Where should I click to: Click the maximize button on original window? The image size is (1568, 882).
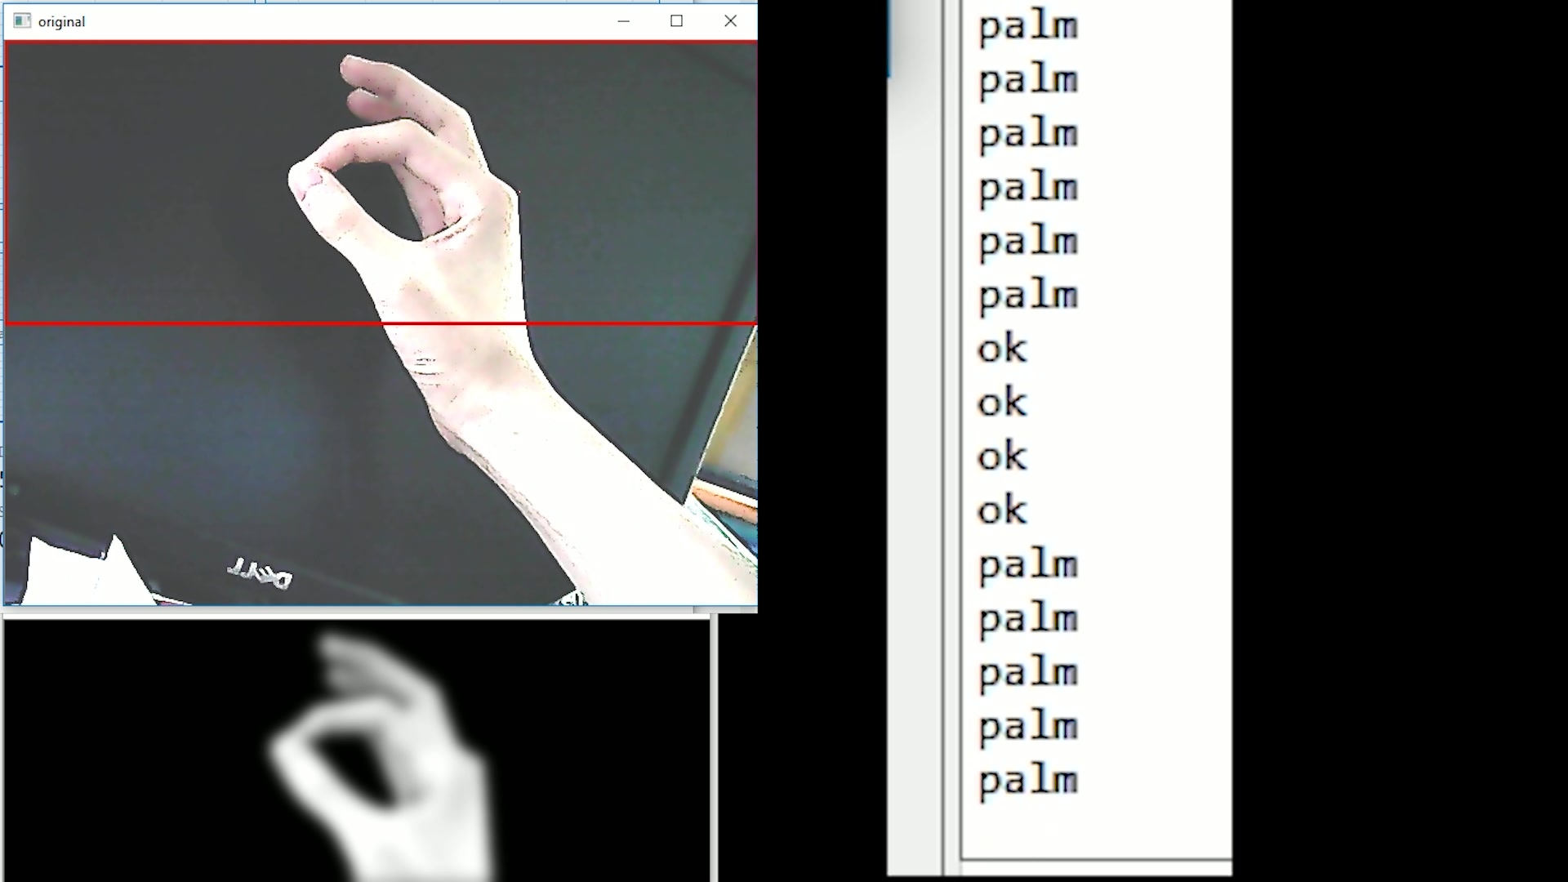click(676, 20)
